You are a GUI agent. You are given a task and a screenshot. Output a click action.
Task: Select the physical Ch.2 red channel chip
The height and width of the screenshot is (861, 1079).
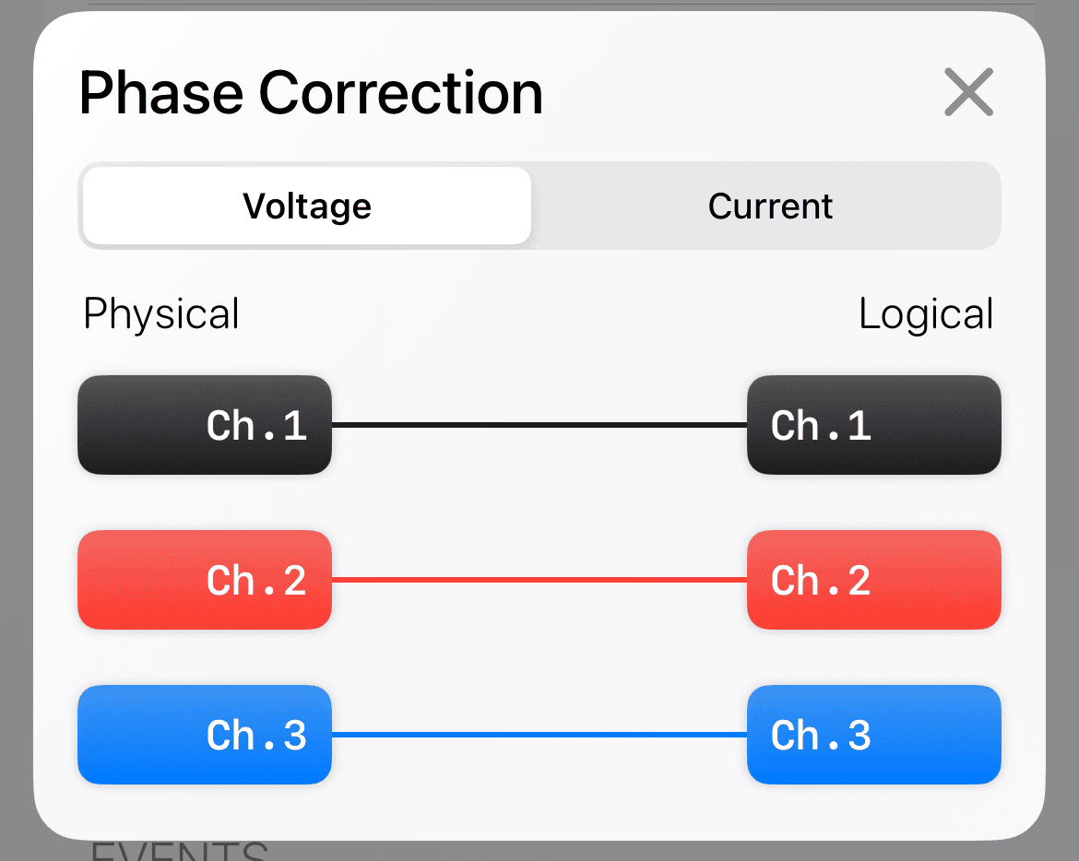204,580
